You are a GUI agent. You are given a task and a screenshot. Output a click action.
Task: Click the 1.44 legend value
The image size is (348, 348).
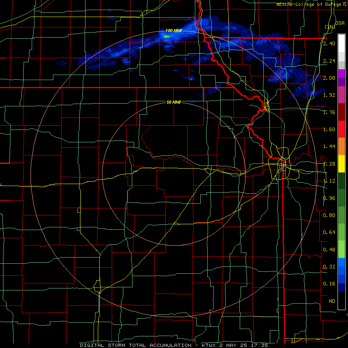click(329, 147)
